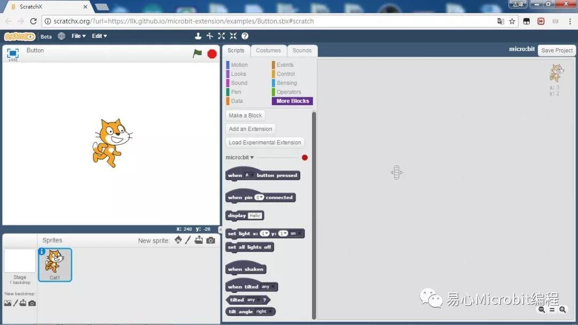The width and height of the screenshot is (578, 325).
Task: Click Load Experimental Extension button
Action: tap(265, 142)
